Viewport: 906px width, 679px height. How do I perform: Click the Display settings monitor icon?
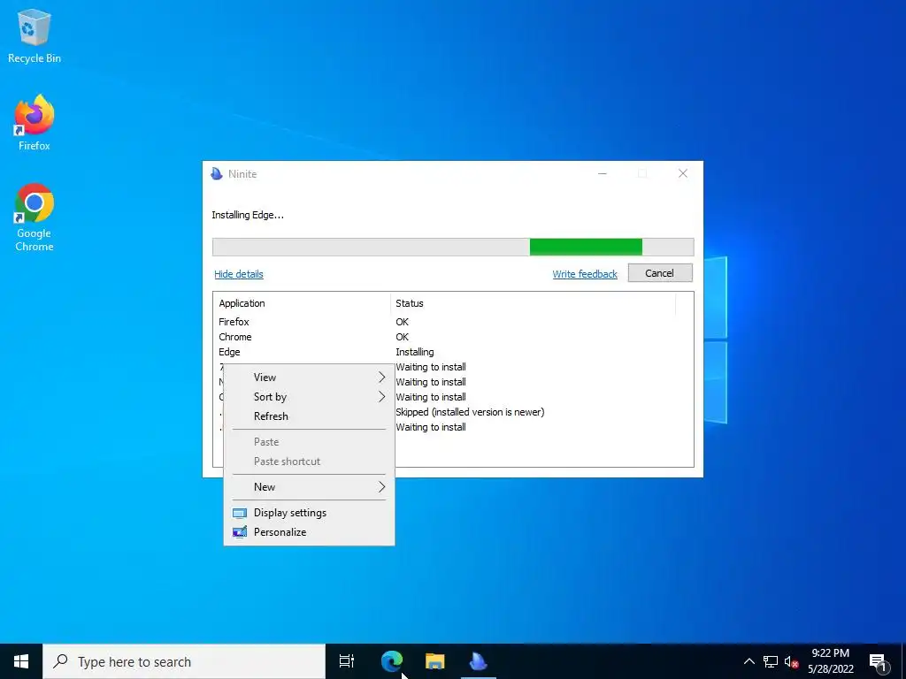[239, 513]
